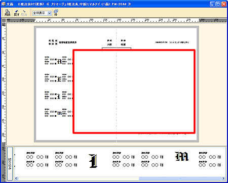Select table letter M on the layout page
The width and height of the screenshot is (228, 183).
coord(59,113)
